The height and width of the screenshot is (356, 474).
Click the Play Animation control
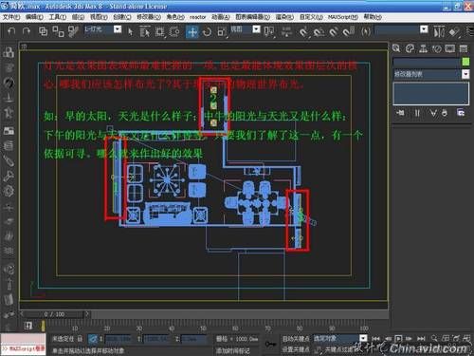point(398,339)
